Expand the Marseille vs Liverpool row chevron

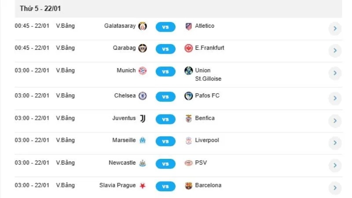tap(335, 143)
